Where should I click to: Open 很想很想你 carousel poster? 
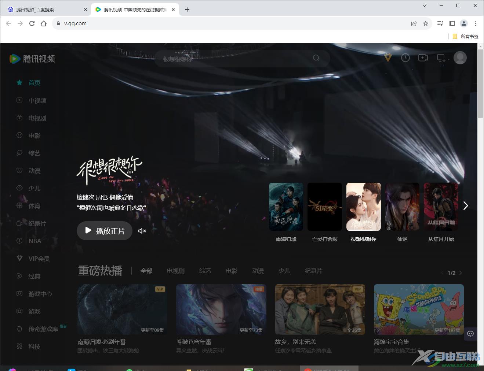coord(364,207)
